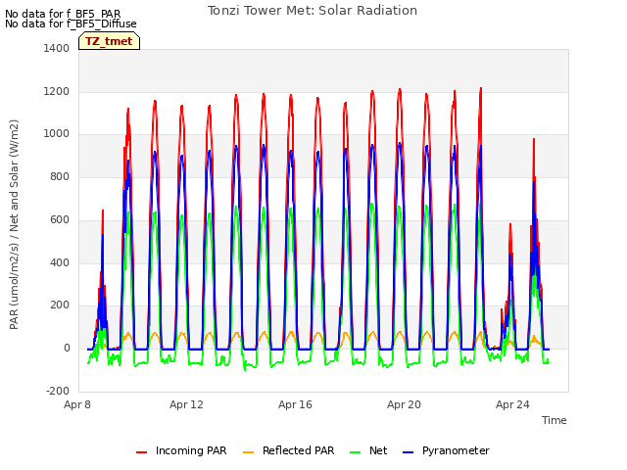627x470 pixels.
Task: Click the 800 y-axis tick label
Action: coord(60,176)
